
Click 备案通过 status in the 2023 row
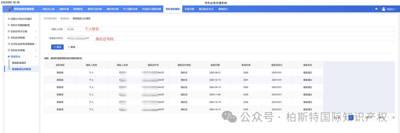point(308,95)
